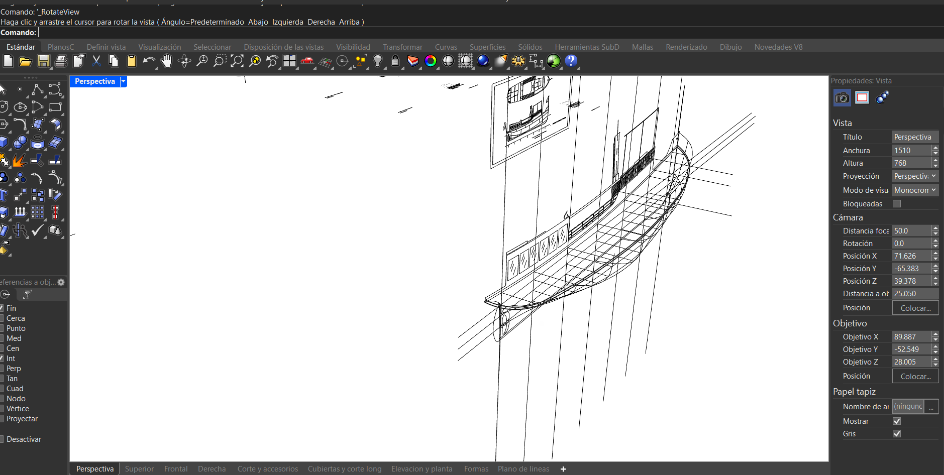This screenshot has height=475, width=944.
Task: Undo the last action with the arrow icon
Action: [x=149, y=61]
